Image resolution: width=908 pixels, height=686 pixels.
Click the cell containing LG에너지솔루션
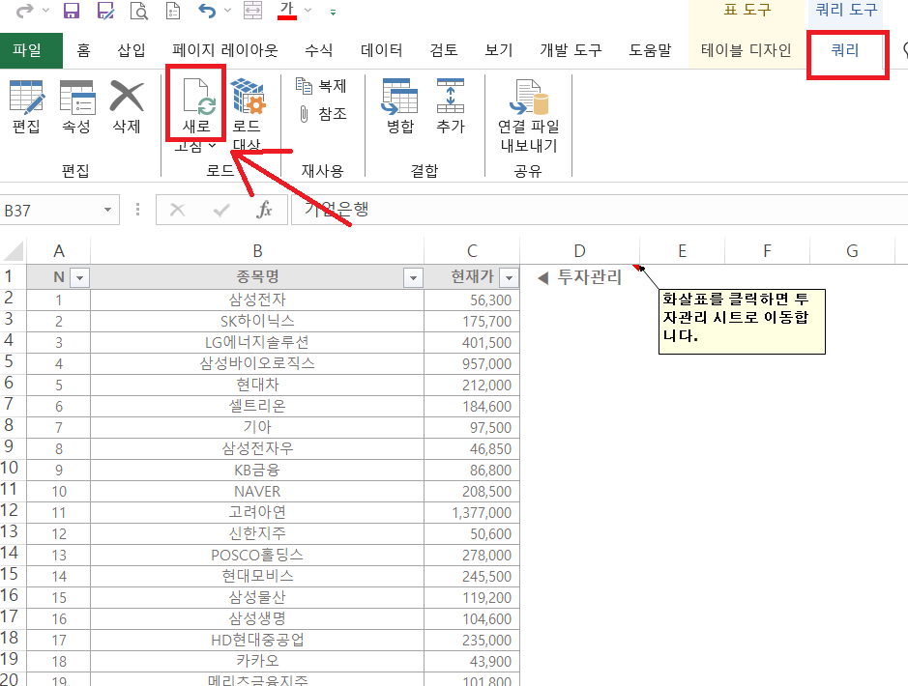[x=257, y=342]
